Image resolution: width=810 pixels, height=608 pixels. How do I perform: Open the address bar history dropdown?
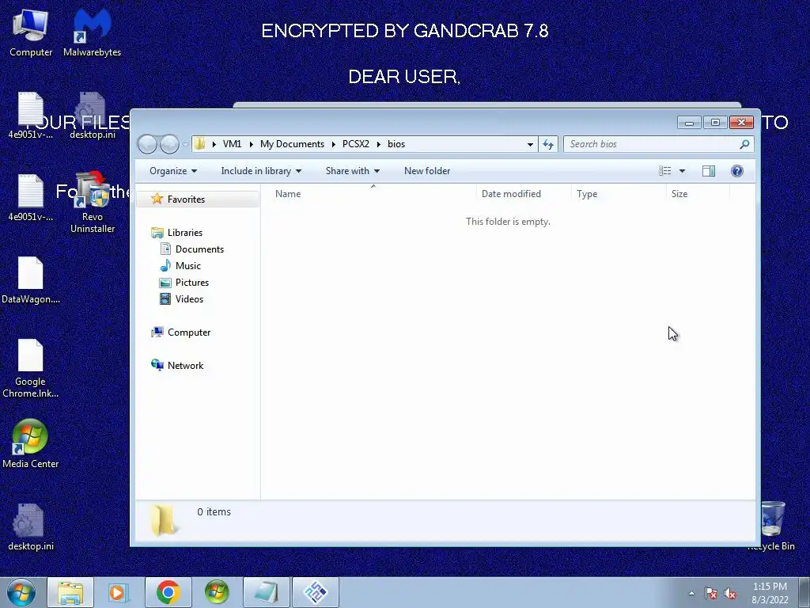530,144
